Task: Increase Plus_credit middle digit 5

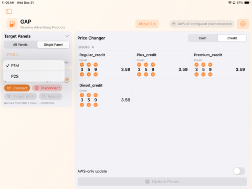Action: pos(146,65)
